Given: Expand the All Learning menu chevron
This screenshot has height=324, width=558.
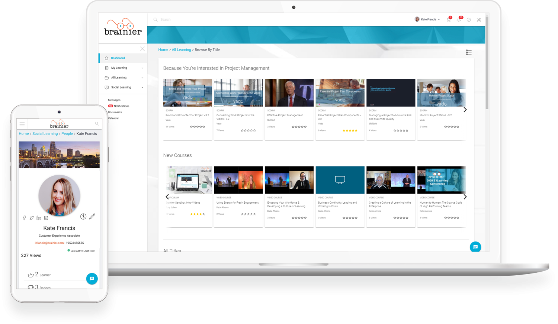Looking at the screenshot, I should (x=142, y=78).
